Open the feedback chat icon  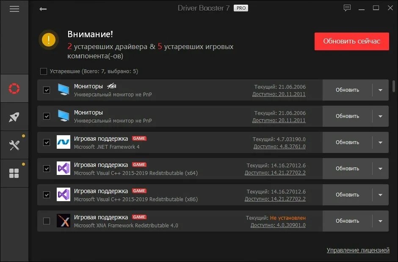click(347, 8)
